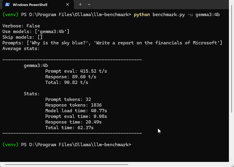Click the Total time 62.37s line
Screen dimensions: 234x167
[x=69, y=128]
